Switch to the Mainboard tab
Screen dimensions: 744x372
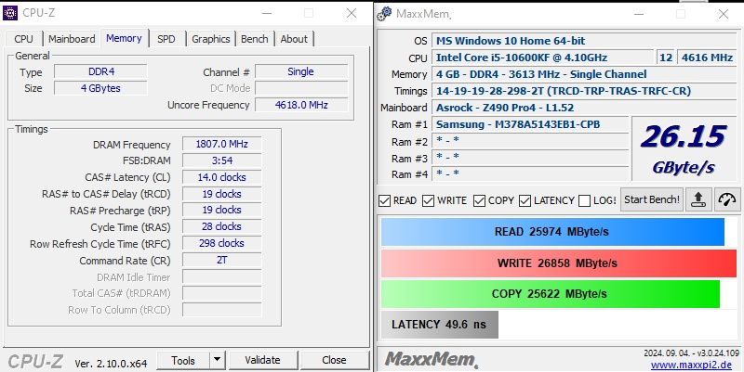point(72,39)
